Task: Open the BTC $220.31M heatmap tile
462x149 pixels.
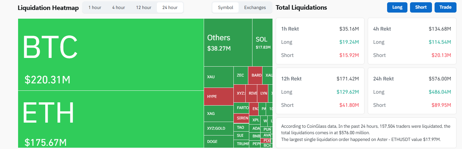Action: pyautogui.click(x=111, y=54)
